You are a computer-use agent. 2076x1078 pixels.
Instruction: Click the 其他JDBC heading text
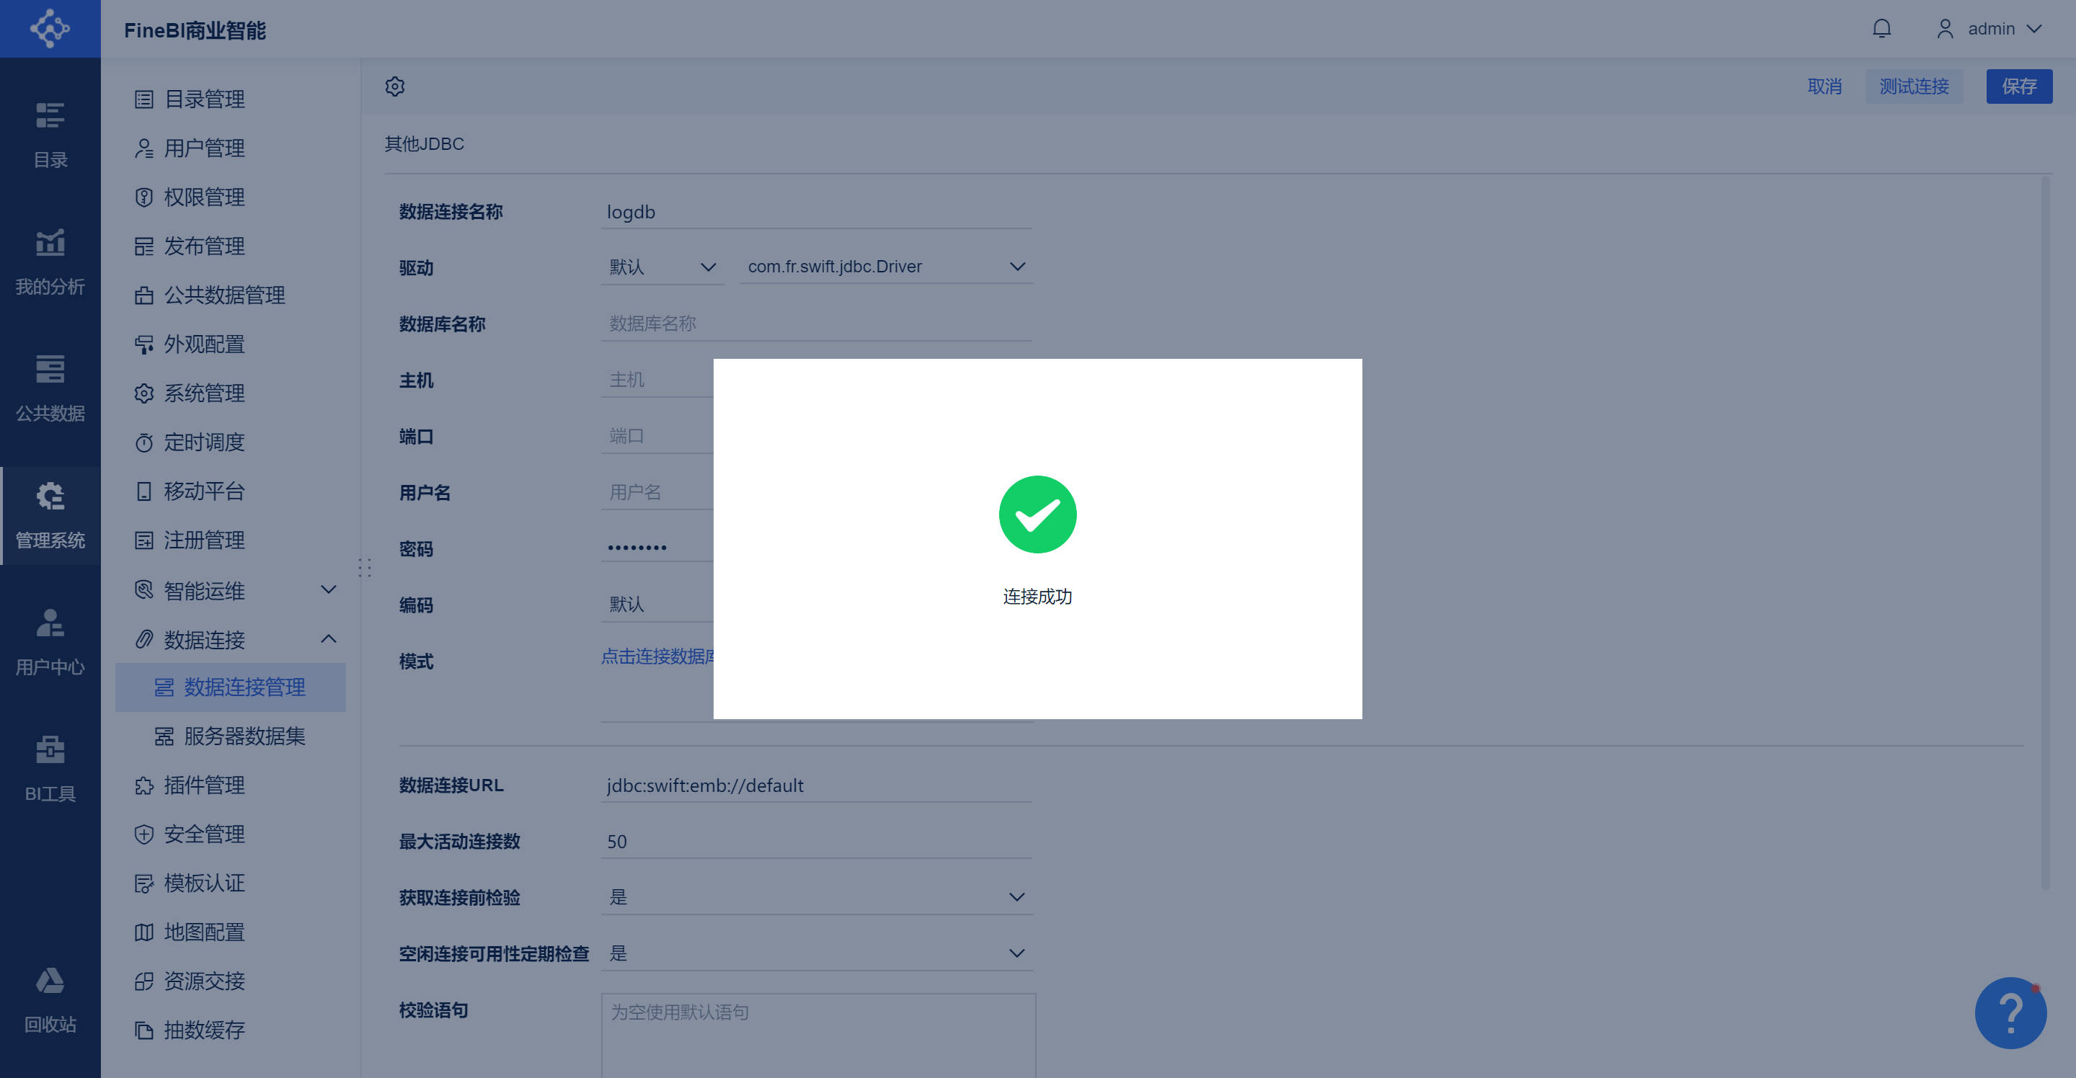(x=424, y=143)
